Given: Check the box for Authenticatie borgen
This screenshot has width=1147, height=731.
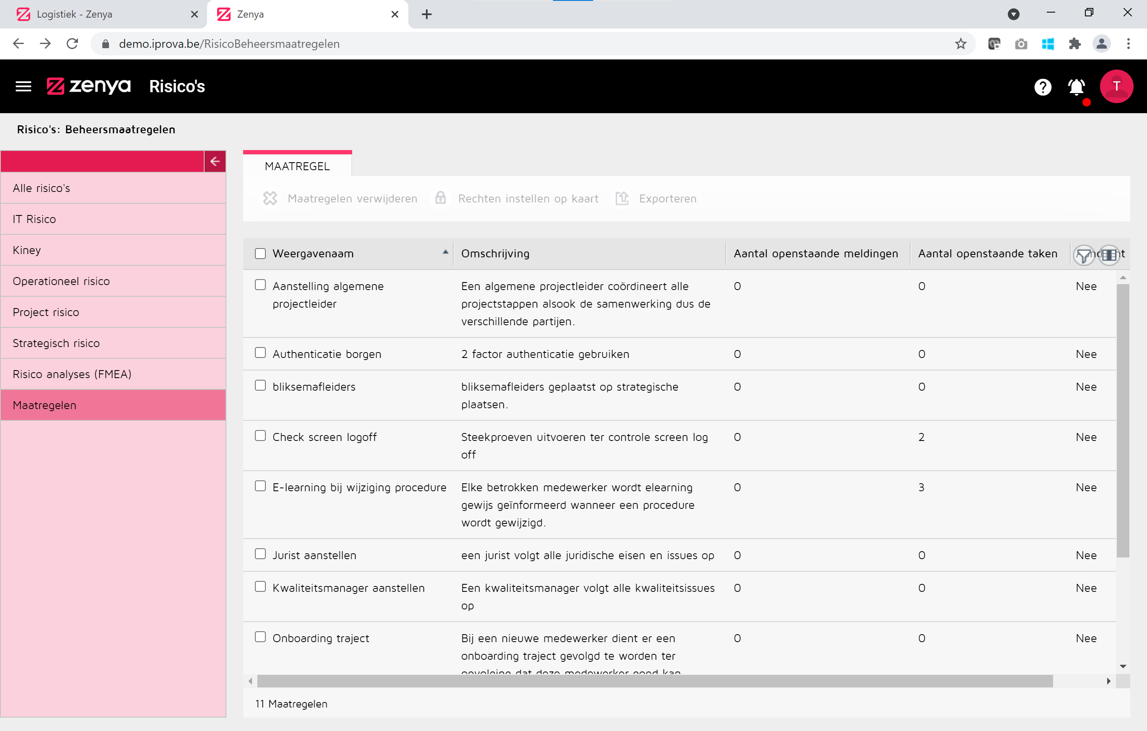Looking at the screenshot, I should click(x=260, y=353).
